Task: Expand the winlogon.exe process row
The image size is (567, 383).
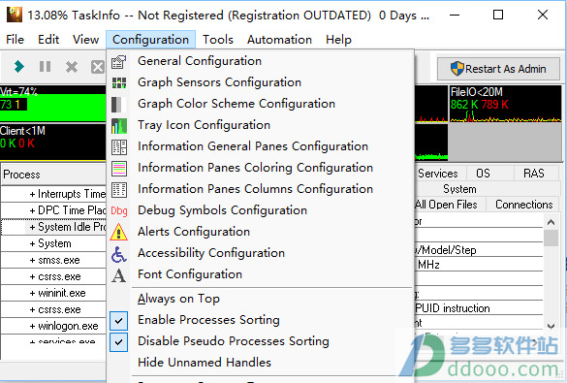Action: [x=32, y=326]
